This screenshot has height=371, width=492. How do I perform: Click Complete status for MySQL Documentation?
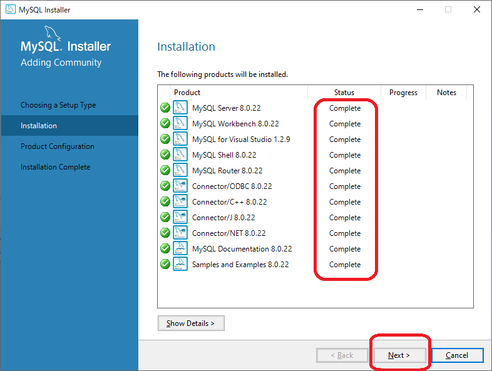pos(345,250)
